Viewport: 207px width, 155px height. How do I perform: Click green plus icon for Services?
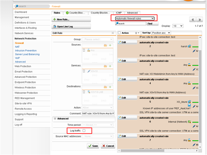110,66
